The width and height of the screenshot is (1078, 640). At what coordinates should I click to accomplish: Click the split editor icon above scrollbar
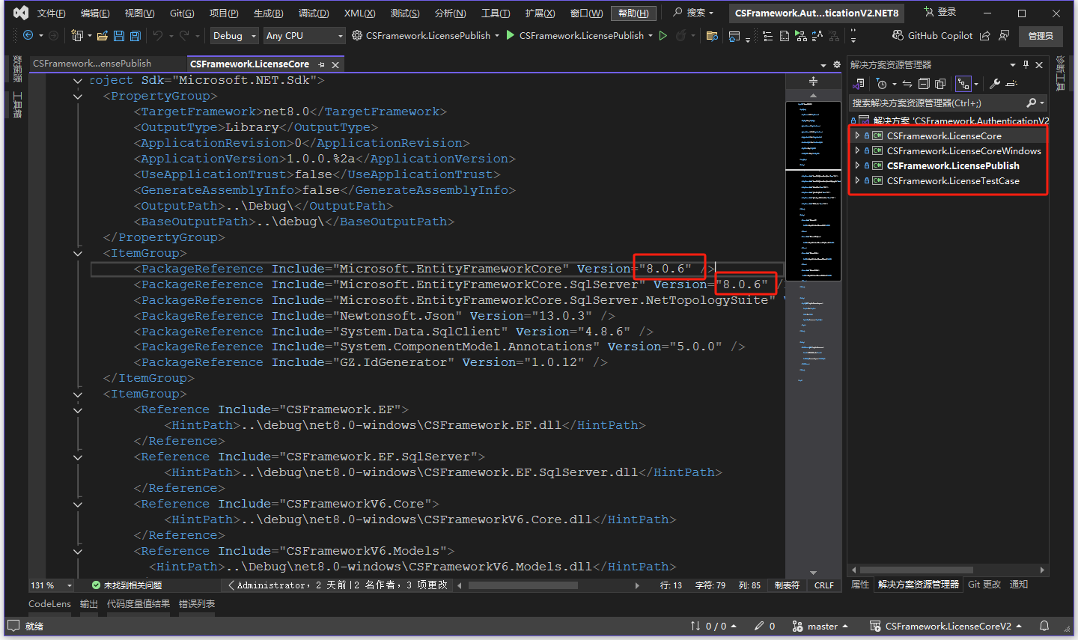tap(813, 81)
